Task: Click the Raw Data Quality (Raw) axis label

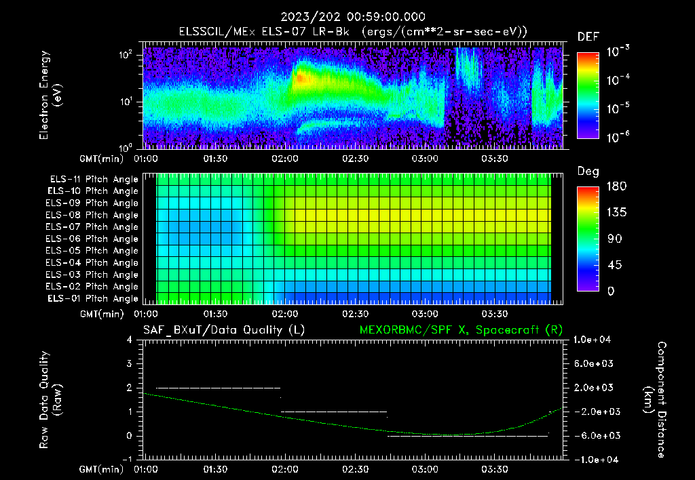Action: (50, 400)
